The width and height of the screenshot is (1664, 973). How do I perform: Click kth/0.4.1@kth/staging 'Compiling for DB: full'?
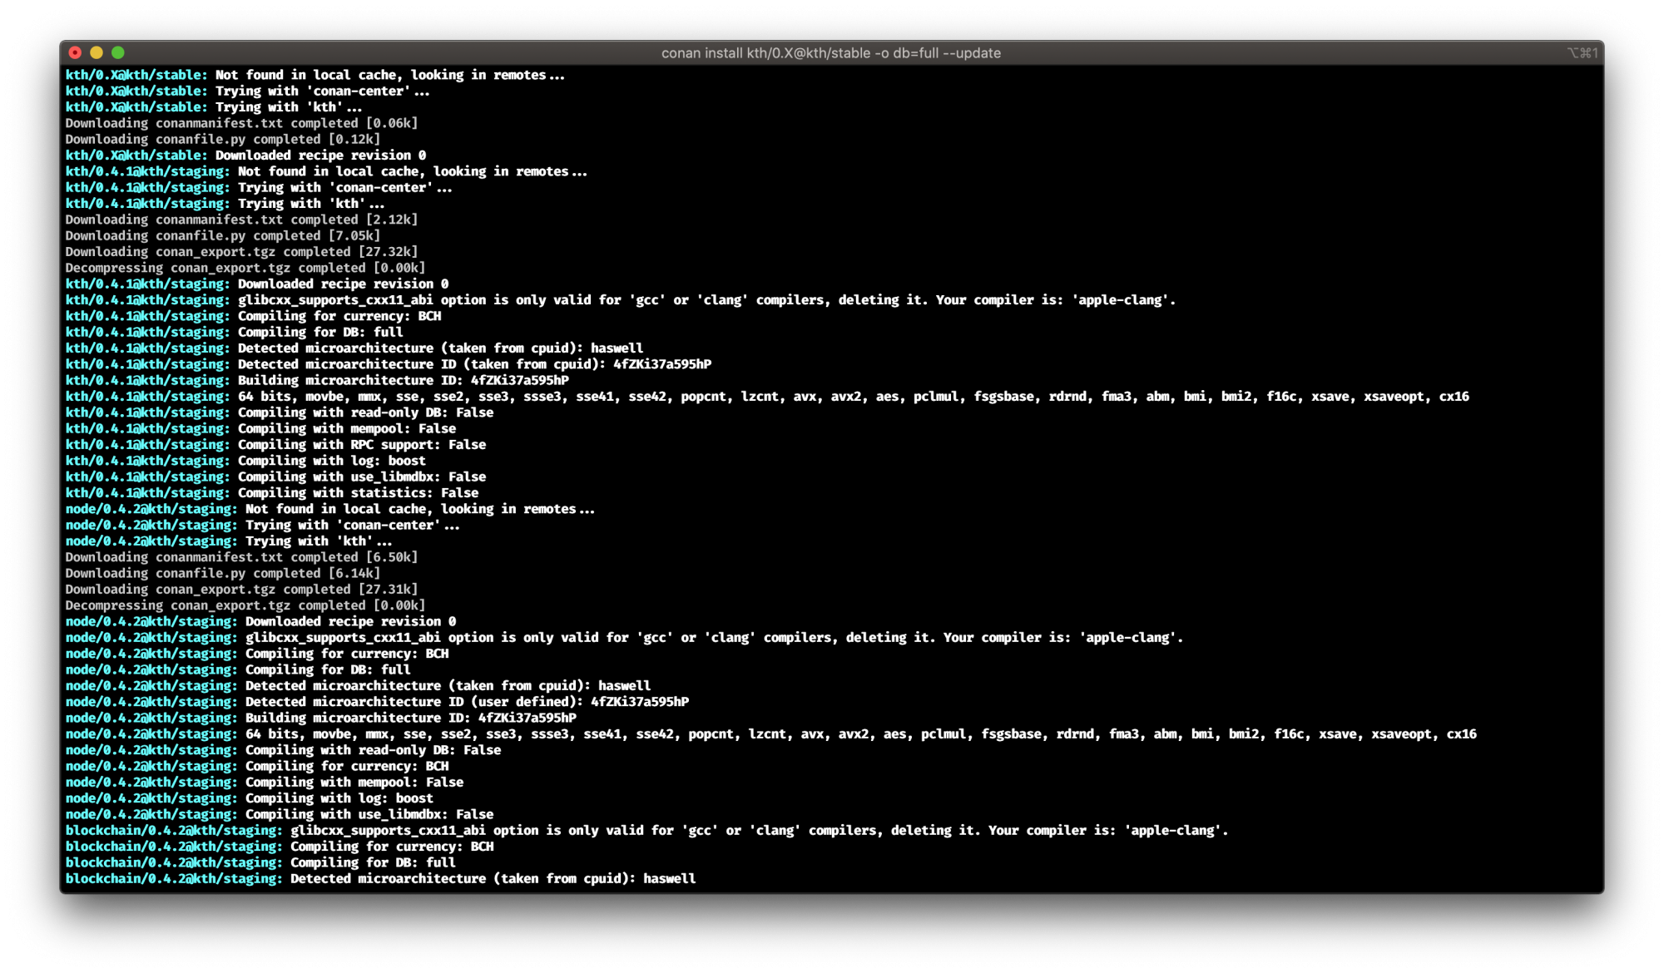(x=235, y=333)
